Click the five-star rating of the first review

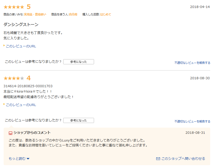tap(14, 7)
